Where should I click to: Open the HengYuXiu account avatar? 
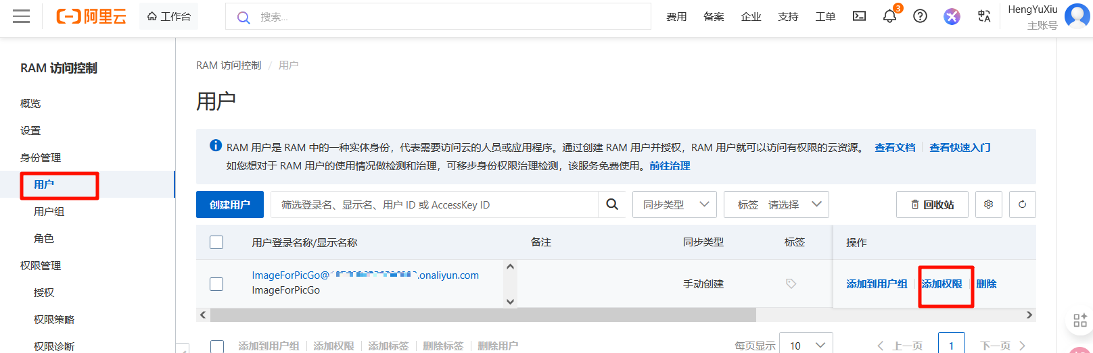point(1077,16)
